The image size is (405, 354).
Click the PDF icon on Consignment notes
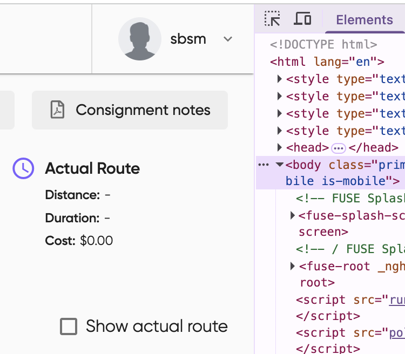[x=57, y=110]
